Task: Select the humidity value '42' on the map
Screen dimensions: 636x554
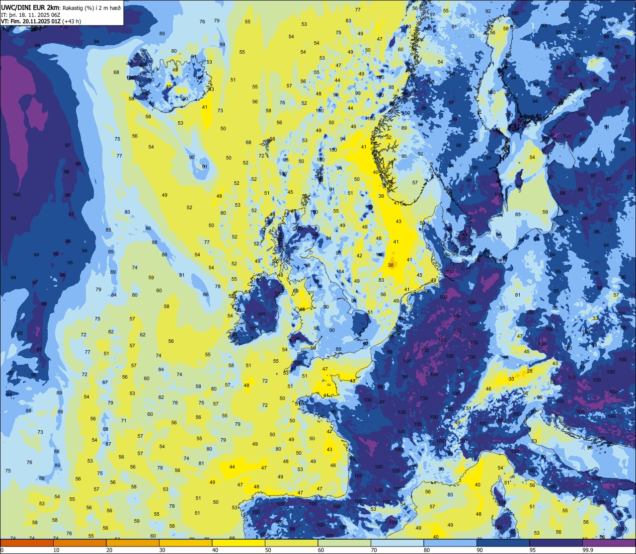Action: (359, 256)
